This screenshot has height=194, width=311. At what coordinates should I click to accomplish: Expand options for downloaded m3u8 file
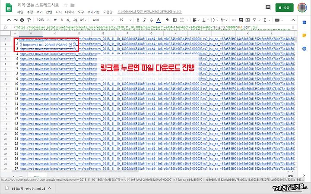click(50, 188)
